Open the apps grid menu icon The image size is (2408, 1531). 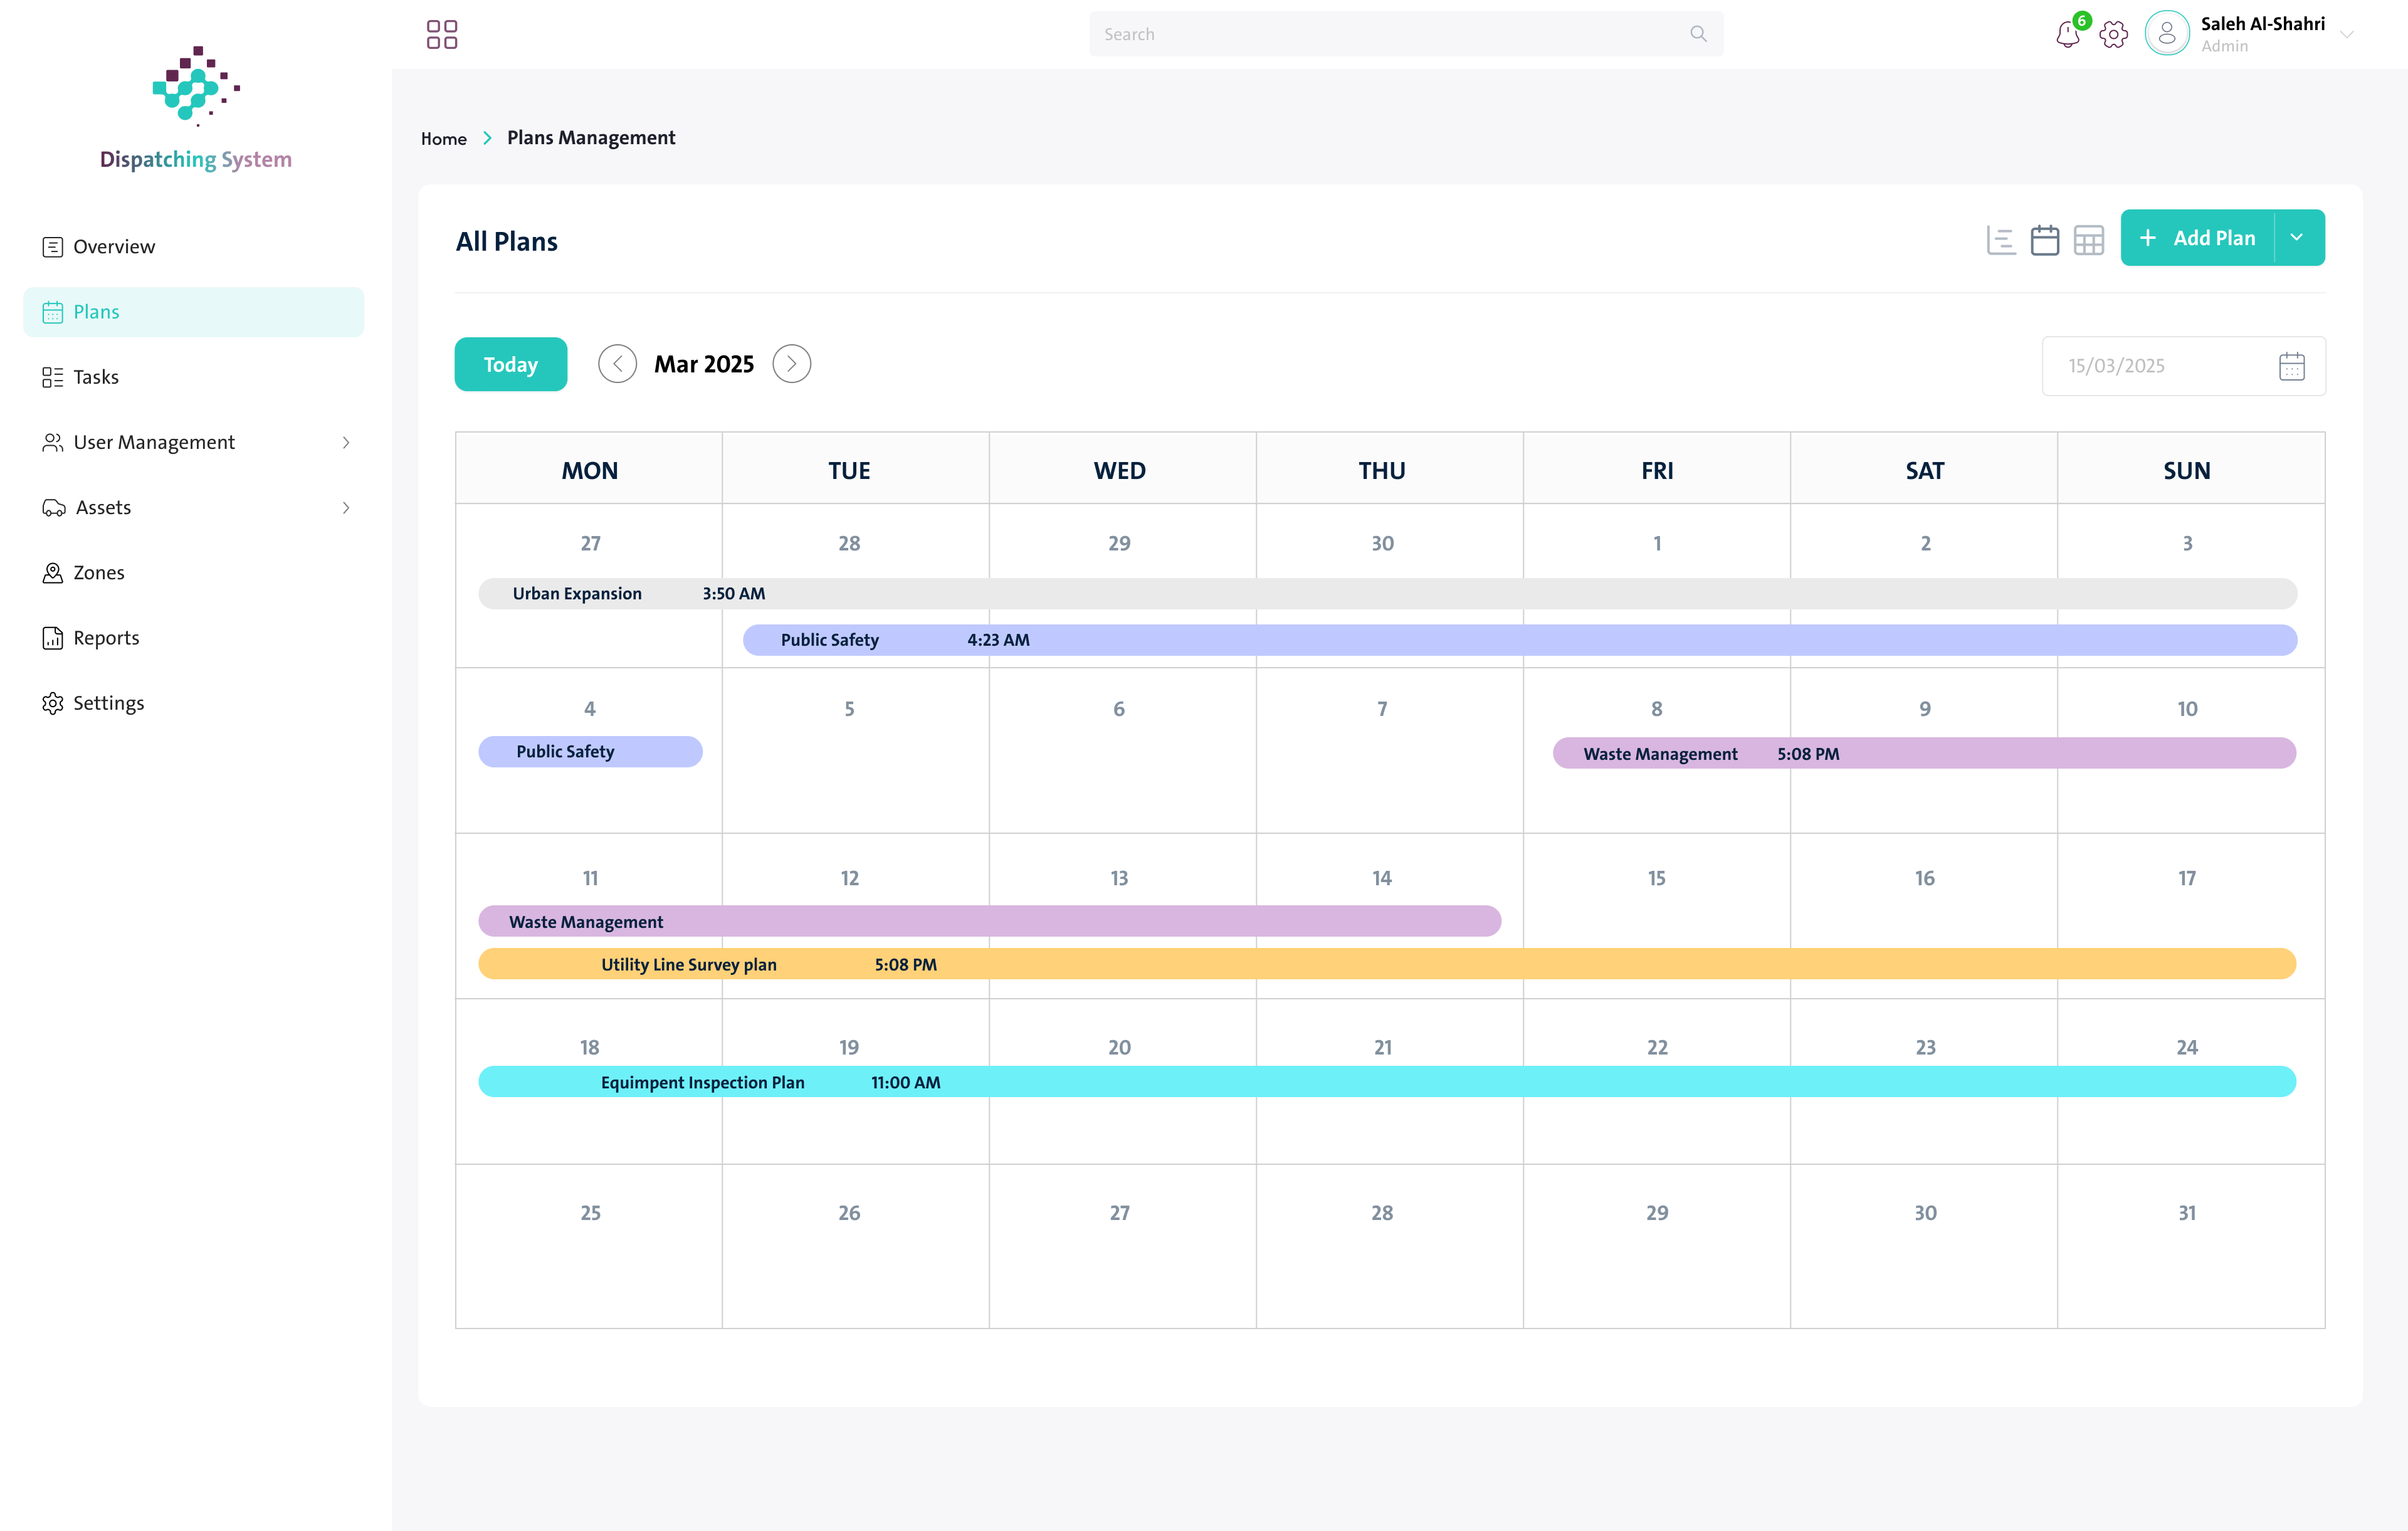tap(441, 34)
